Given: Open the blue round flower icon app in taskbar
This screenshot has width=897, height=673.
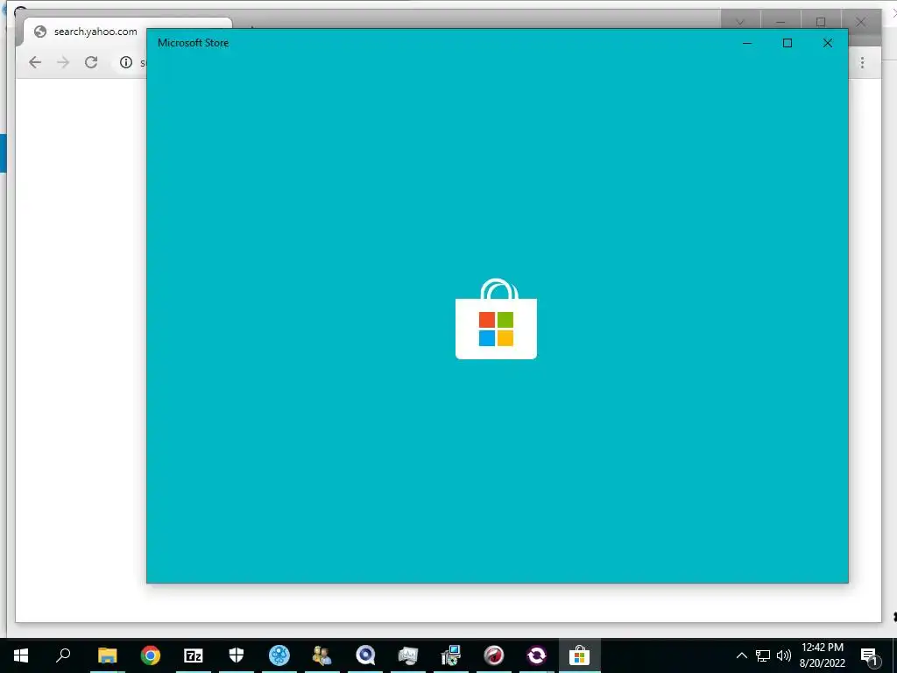Looking at the screenshot, I should pos(279,655).
